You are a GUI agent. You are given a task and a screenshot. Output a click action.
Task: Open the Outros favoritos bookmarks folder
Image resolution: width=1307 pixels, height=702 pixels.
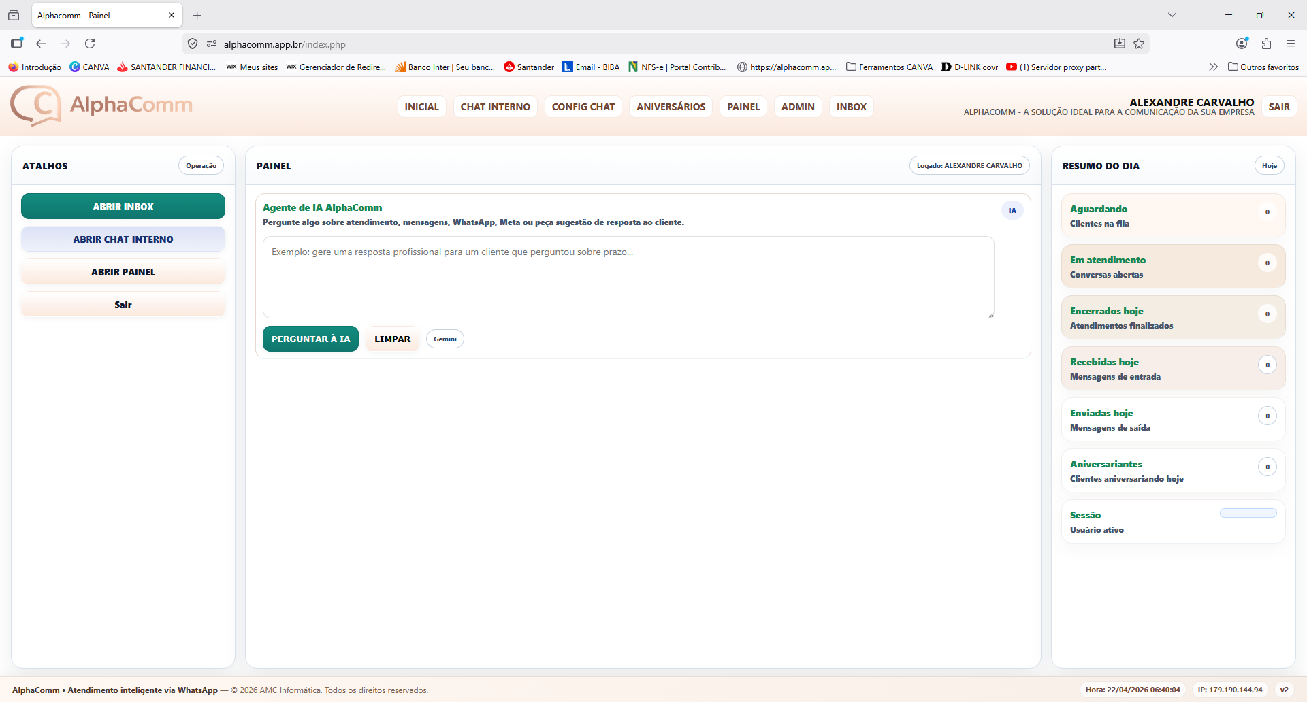tap(1263, 67)
